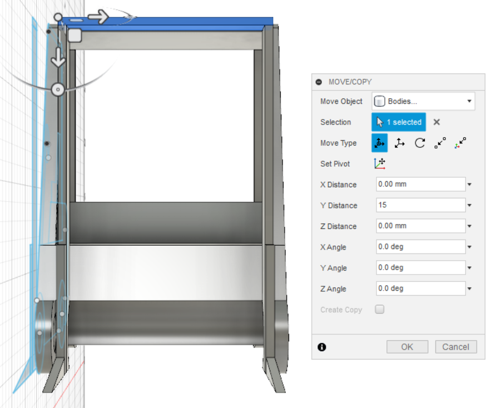The width and height of the screenshot is (491, 408).
Task: Cancel the Move/Copy operation
Action: [455, 347]
